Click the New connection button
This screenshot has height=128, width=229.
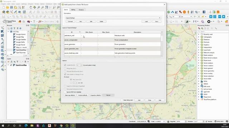click(x=81, y=21)
